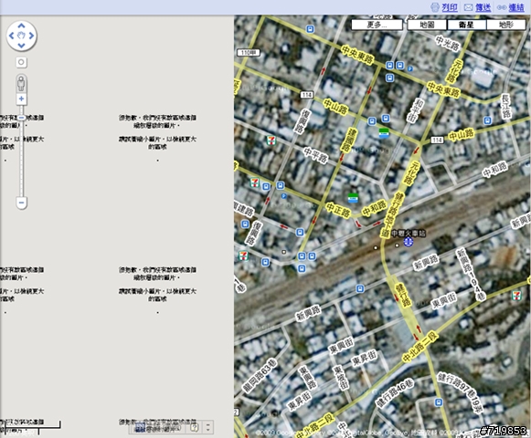
Task: Click the 中光路 road label
Action: point(448,44)
